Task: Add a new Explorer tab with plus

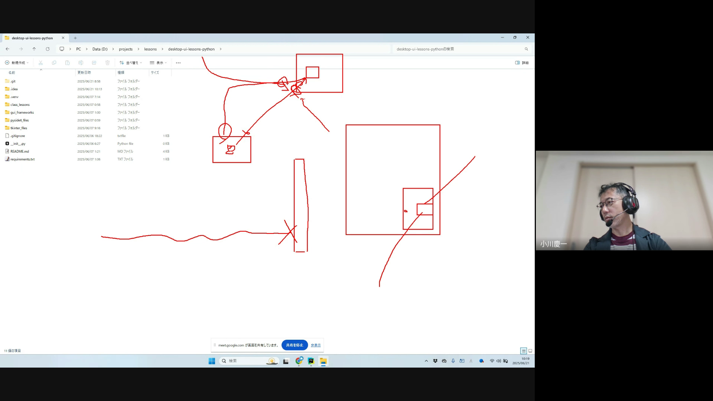Action: (x=75, y=38)
